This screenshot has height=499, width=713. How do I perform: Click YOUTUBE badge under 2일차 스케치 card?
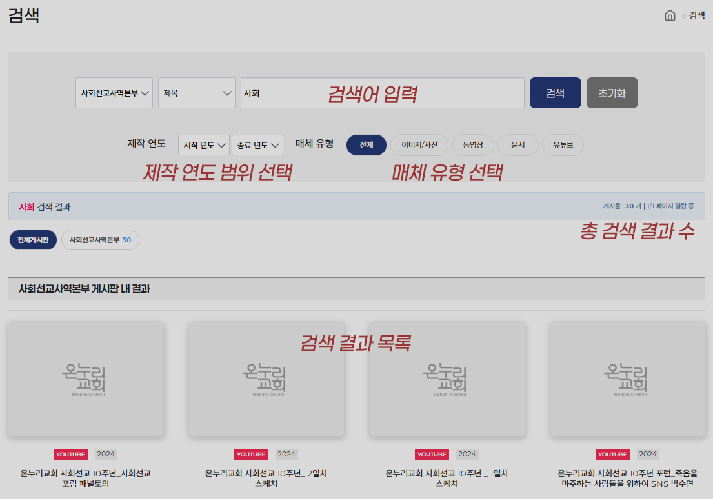251,454
